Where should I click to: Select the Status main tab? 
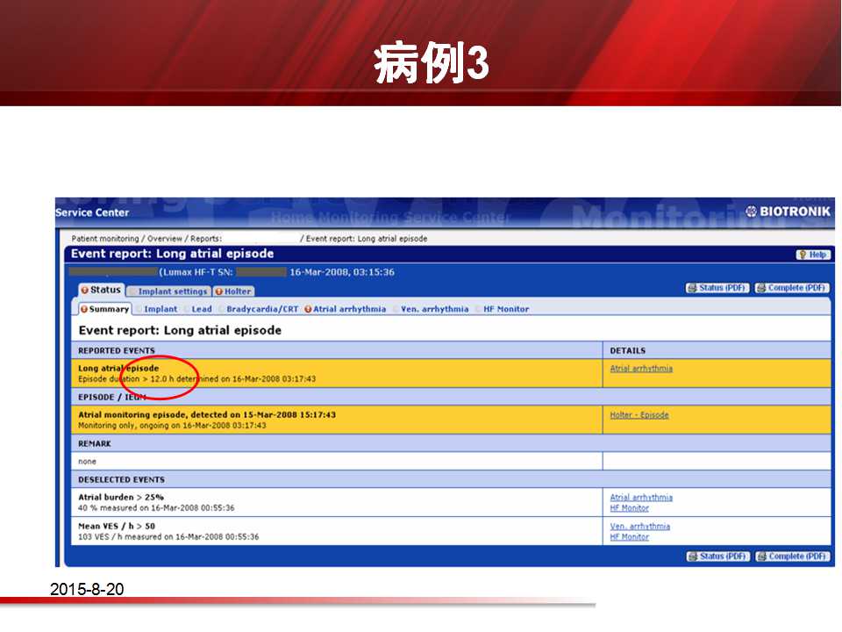(x=101, y=291)
